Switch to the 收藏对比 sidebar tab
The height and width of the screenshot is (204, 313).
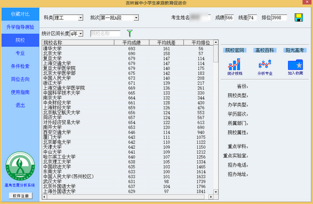[20, 14]
